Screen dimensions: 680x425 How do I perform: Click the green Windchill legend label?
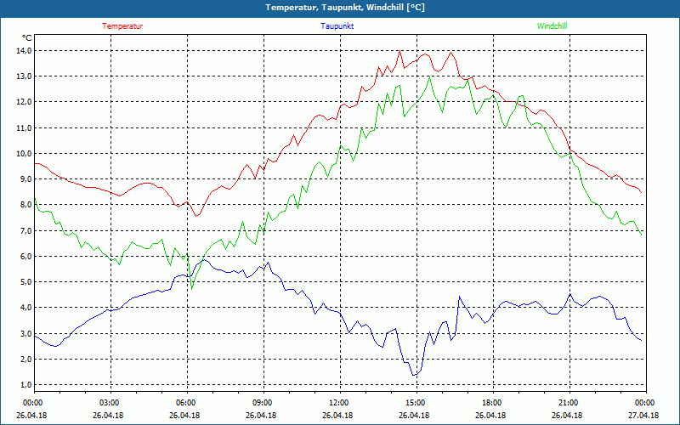(552, 26)
